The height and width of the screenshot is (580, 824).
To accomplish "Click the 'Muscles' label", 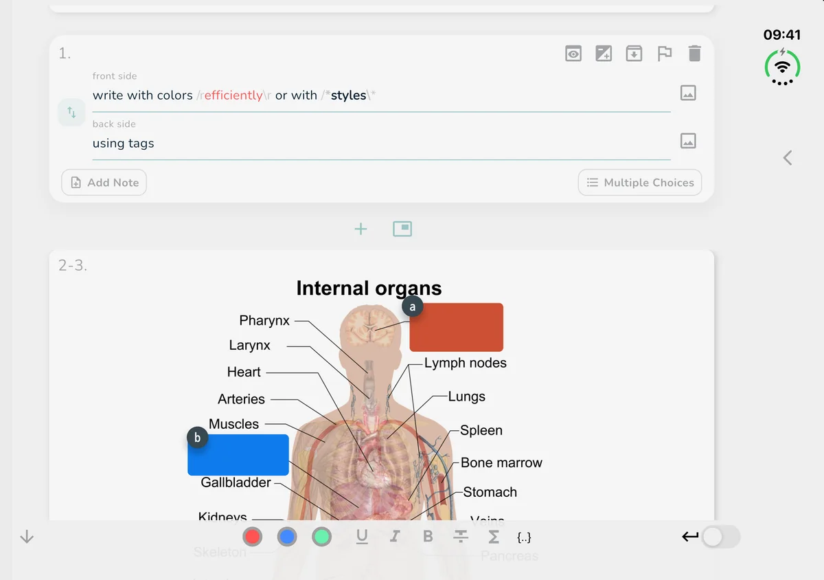I will pyautogui.click(x=234, y=424).
